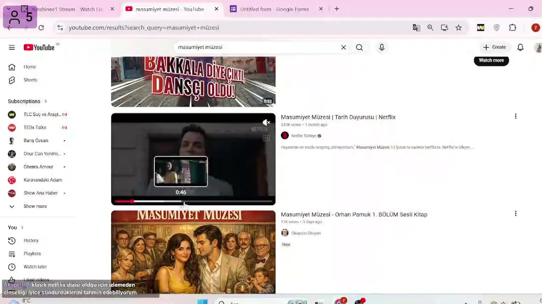
Task: Close the Google Forms tab
Action: [x=321, y=9]
